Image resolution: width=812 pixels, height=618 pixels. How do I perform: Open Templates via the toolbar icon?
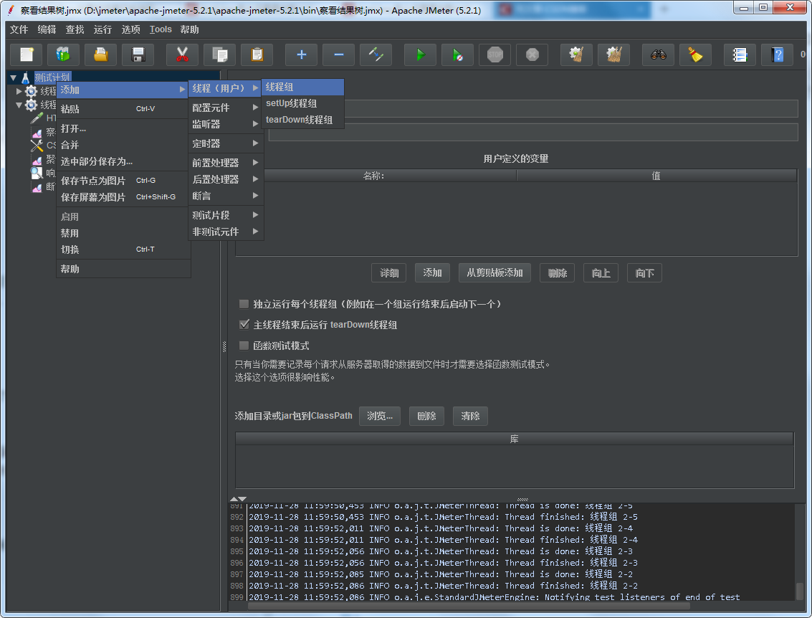63,54
